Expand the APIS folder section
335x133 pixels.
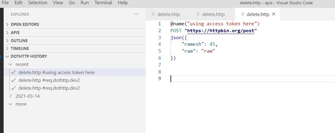(x=75, y=32)
